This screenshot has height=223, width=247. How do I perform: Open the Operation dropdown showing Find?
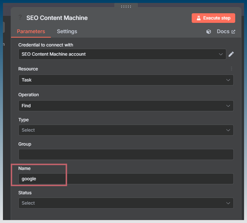126,106
